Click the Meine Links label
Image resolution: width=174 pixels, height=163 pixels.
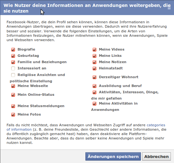pyautogui.click(x=110, y=56)
